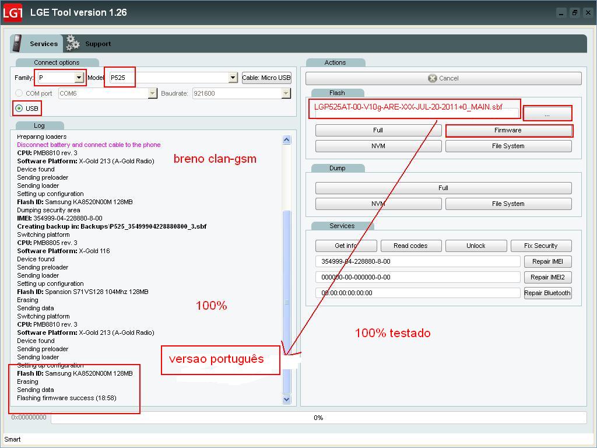Close the LGE Tool window
Image resolution: width=597 pixels, height=448 pixels.
click(588, 13)
